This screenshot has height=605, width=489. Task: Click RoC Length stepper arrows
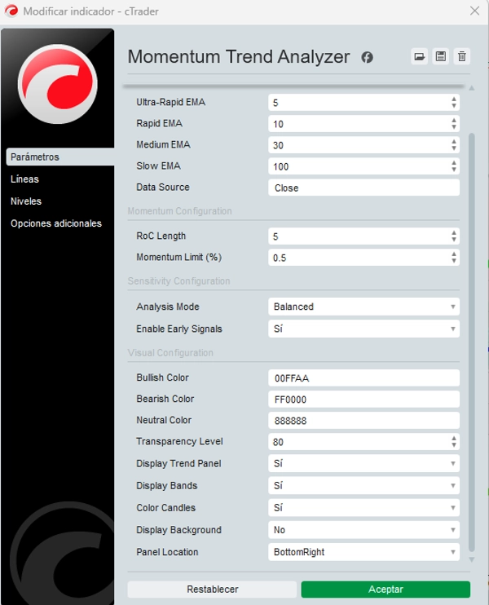454,236
